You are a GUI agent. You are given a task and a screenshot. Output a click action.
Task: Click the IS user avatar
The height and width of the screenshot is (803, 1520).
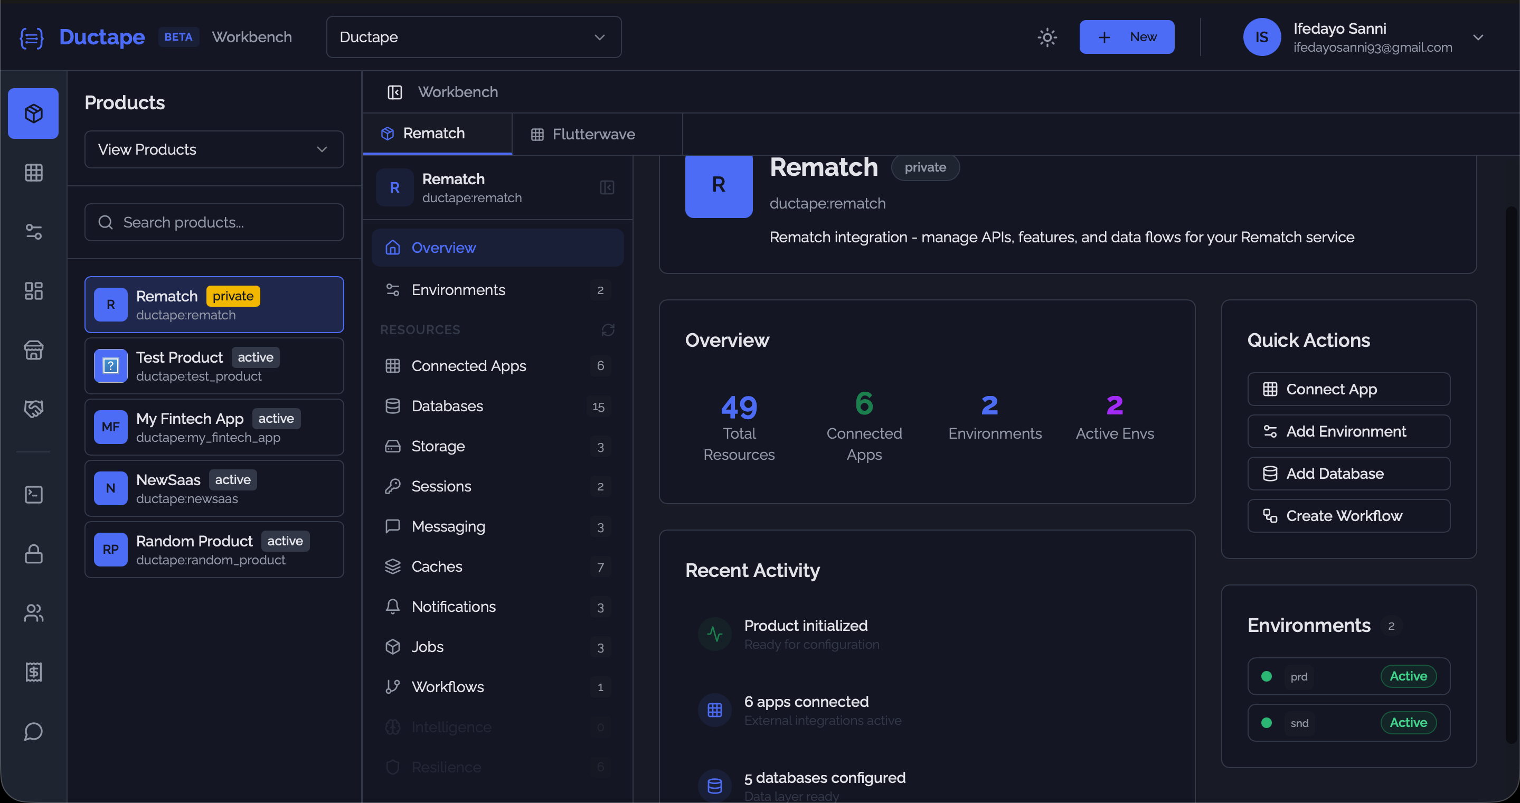[1261, 37]
